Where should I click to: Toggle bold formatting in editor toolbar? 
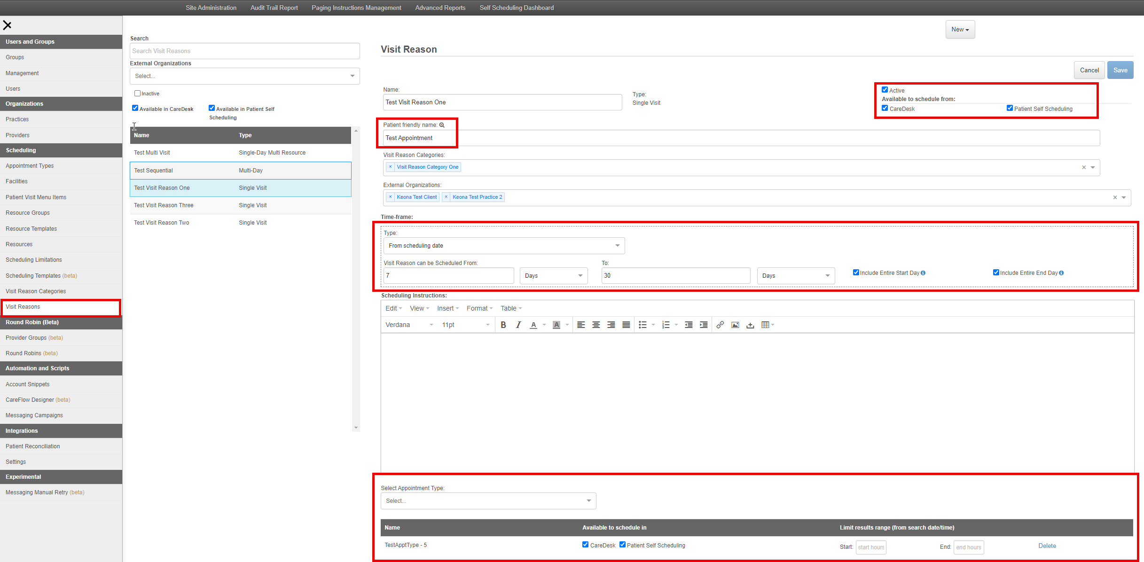503,325
